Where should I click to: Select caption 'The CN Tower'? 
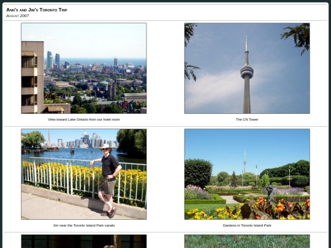click(x=247, y=119)
